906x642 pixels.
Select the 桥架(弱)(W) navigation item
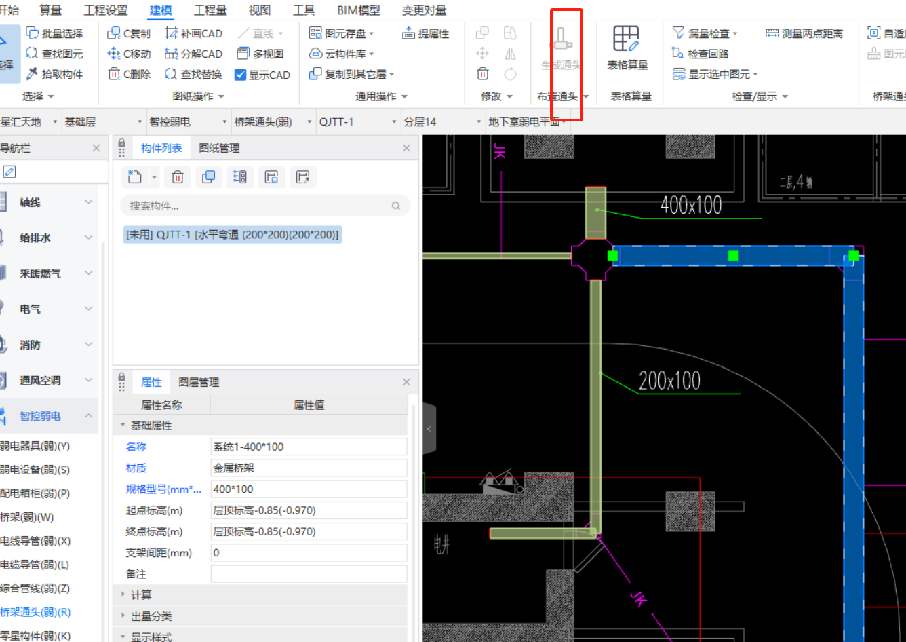[27, 517]
